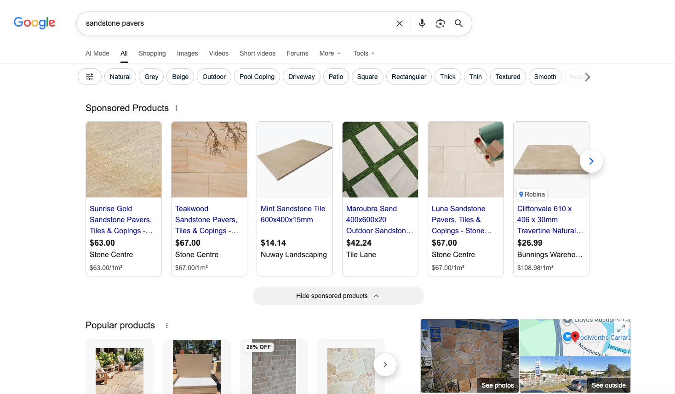Viewport: 675px width, 394px height.
Task: Click the $108.98/1m² unit price
Action: tap(535, 268)
